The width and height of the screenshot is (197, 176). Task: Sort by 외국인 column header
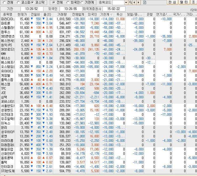click(x=92, y=15)
